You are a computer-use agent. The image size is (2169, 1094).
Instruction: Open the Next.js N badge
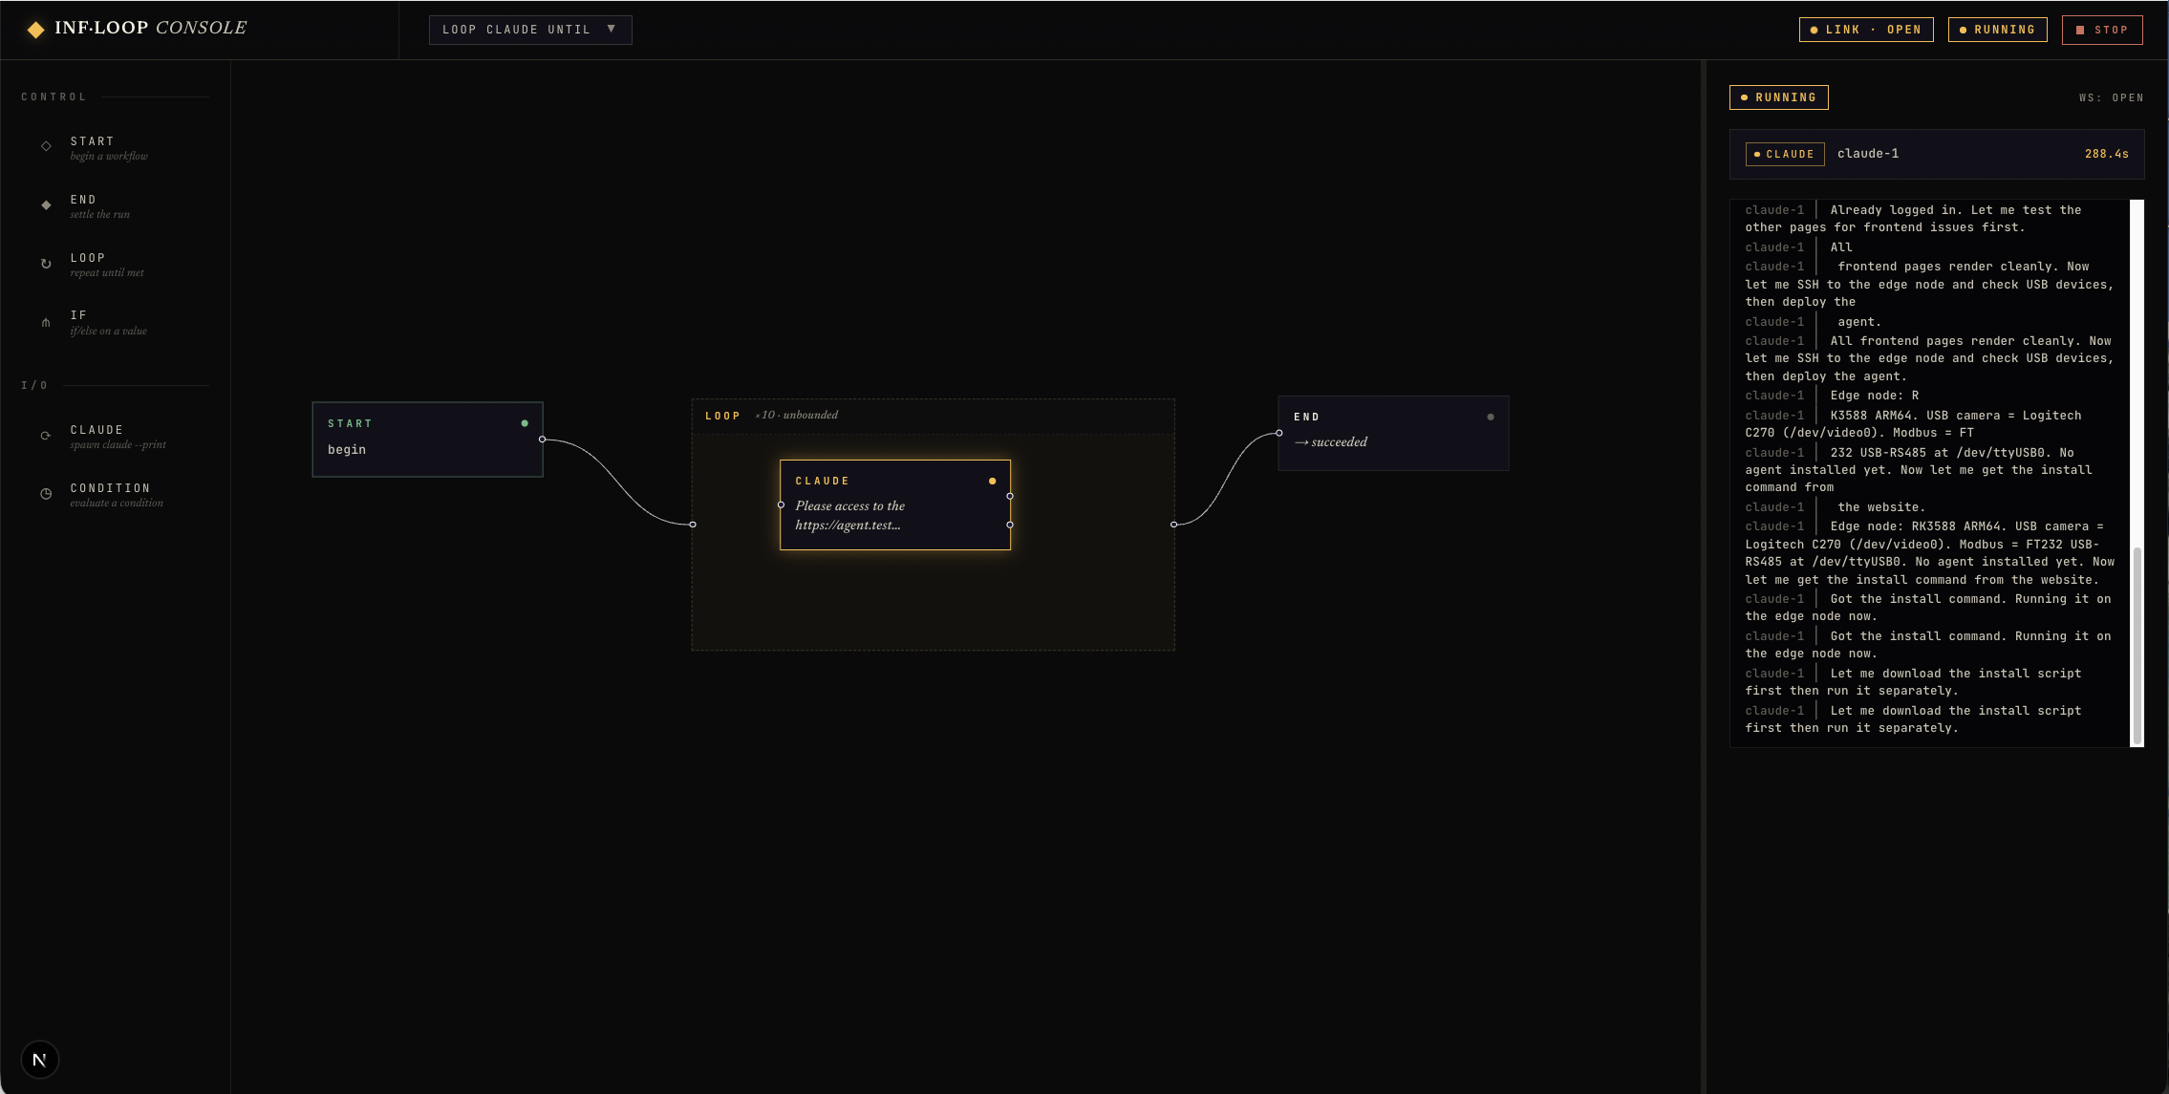coord(39,1060)
